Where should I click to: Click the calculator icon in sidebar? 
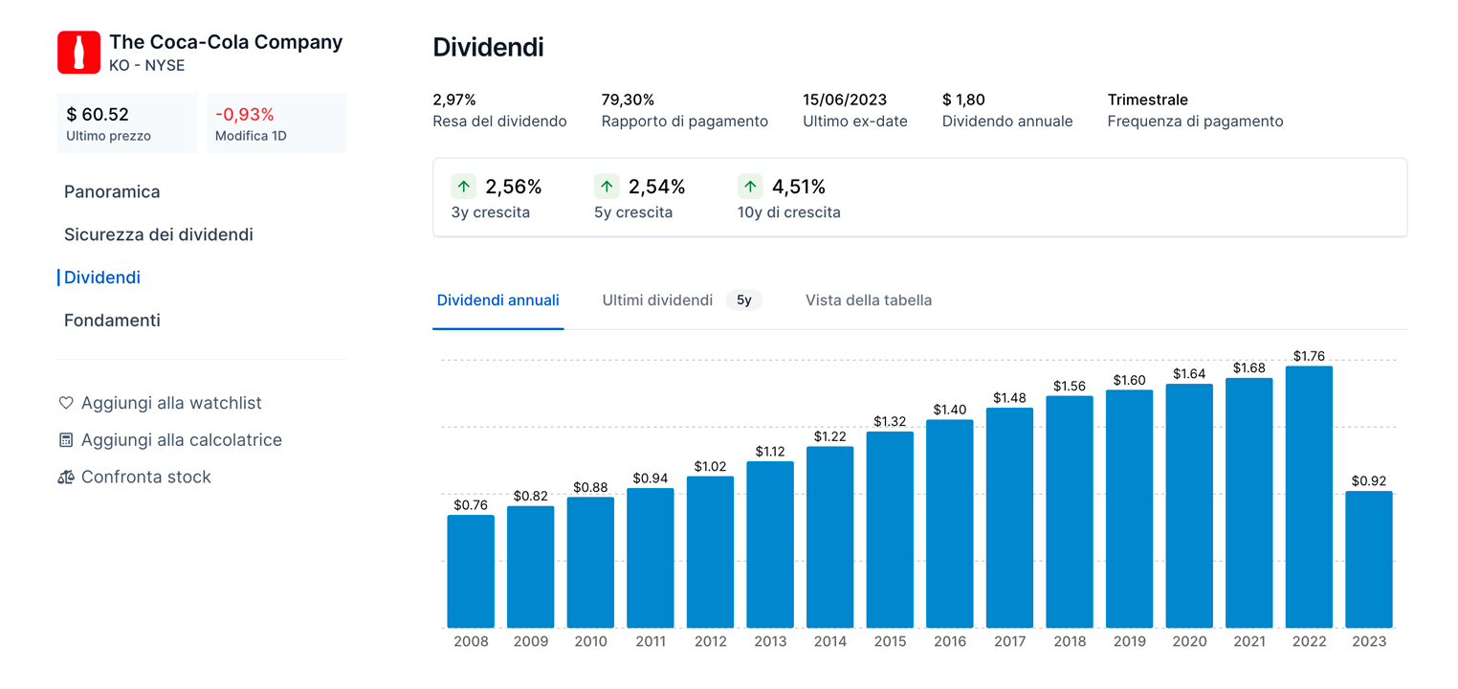66,440
